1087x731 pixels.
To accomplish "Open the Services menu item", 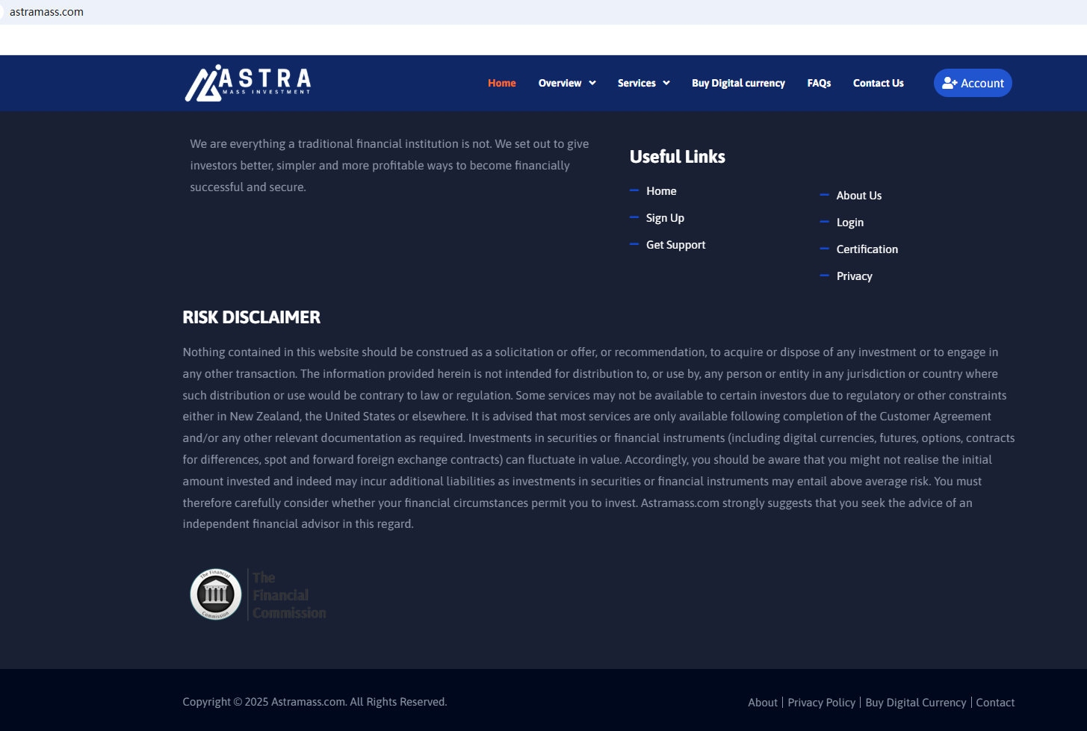I will [637, 83].
